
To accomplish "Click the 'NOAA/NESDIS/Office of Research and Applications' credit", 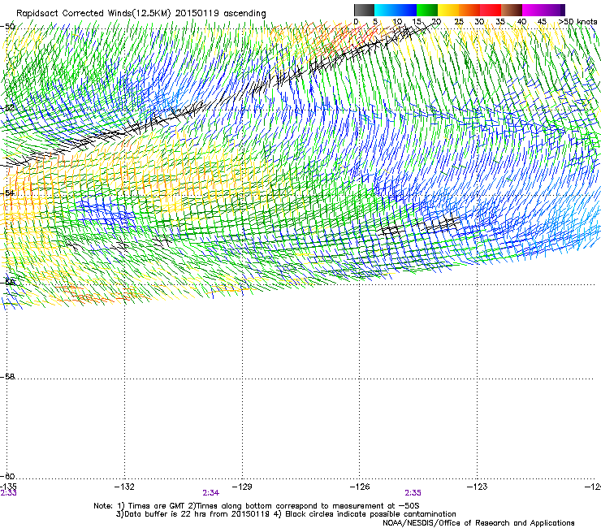I will point(478,523).
